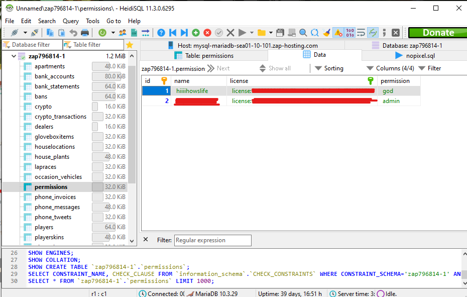
Task: Click the Copy toolbar icon
Action: click(x=50, y=33)
